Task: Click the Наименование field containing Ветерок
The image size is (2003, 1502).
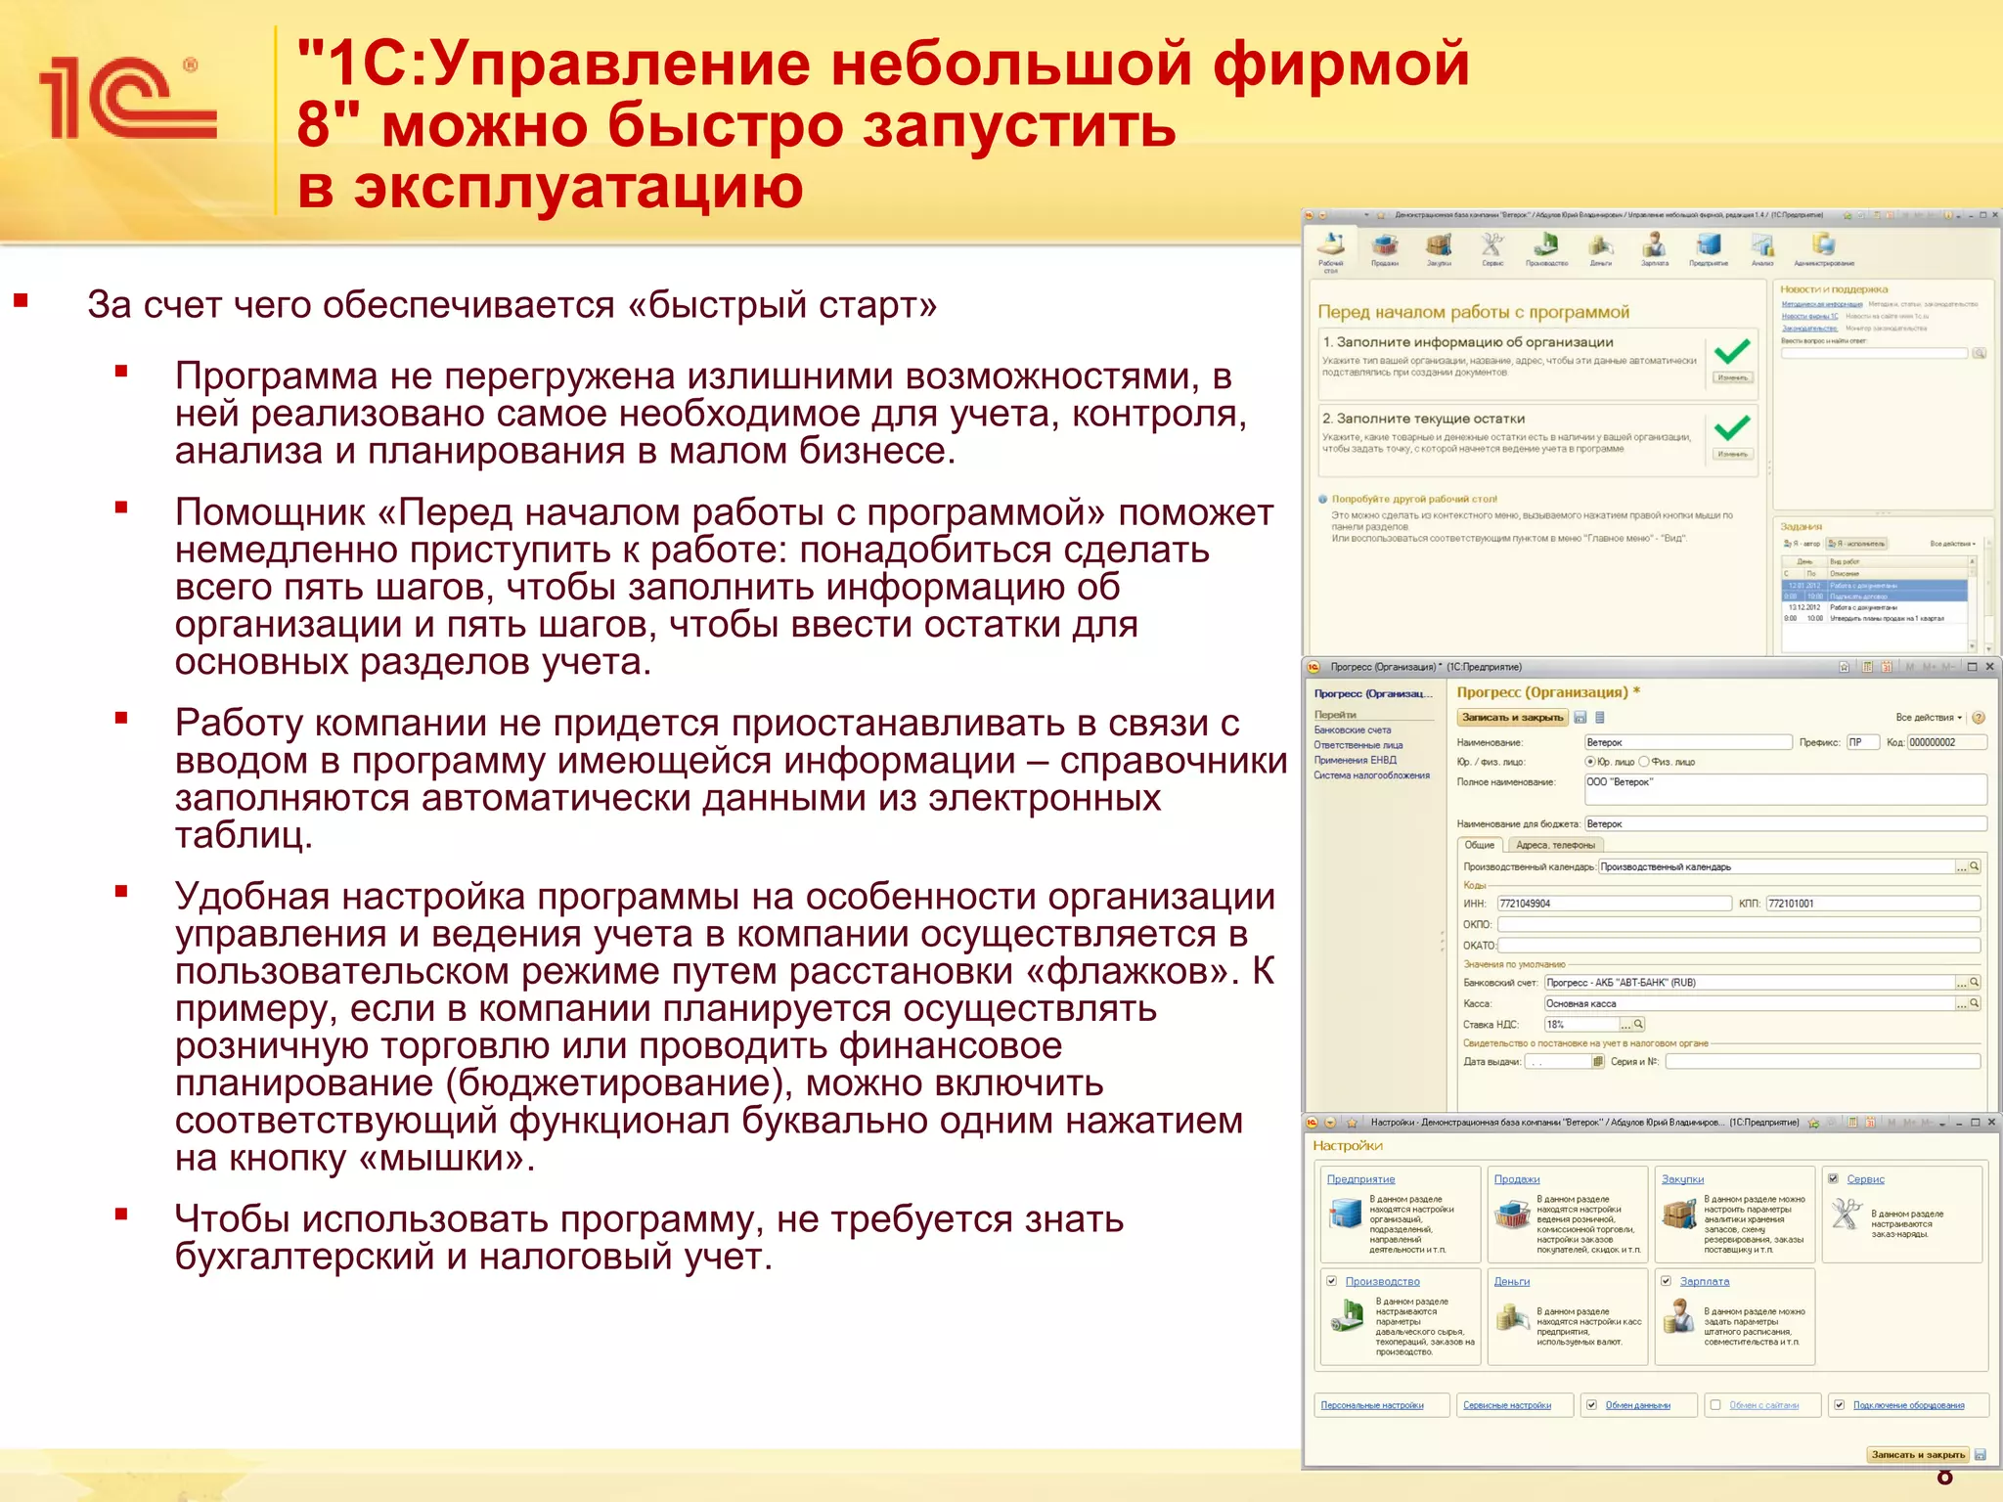Action: (1688, 742)
